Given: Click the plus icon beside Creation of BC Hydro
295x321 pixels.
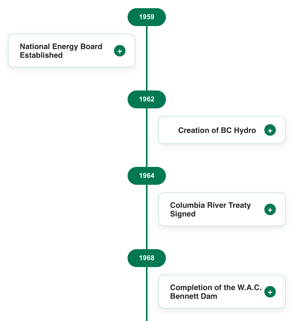Looking at the screenshot, I should [x=270, y=130].
